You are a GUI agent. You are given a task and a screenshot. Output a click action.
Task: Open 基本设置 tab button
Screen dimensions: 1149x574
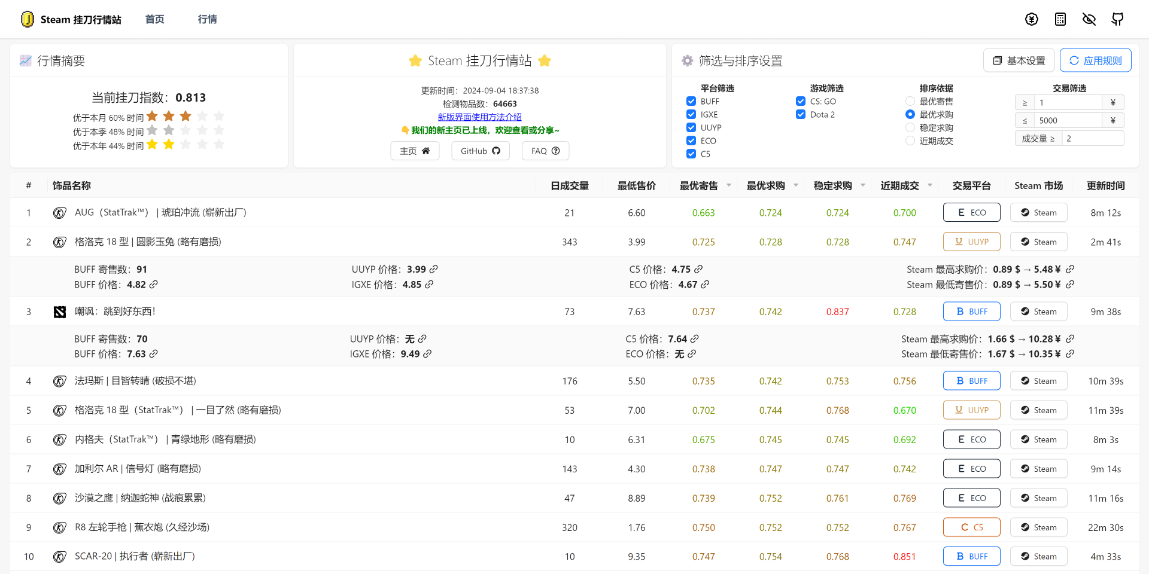click(1019, 60)
